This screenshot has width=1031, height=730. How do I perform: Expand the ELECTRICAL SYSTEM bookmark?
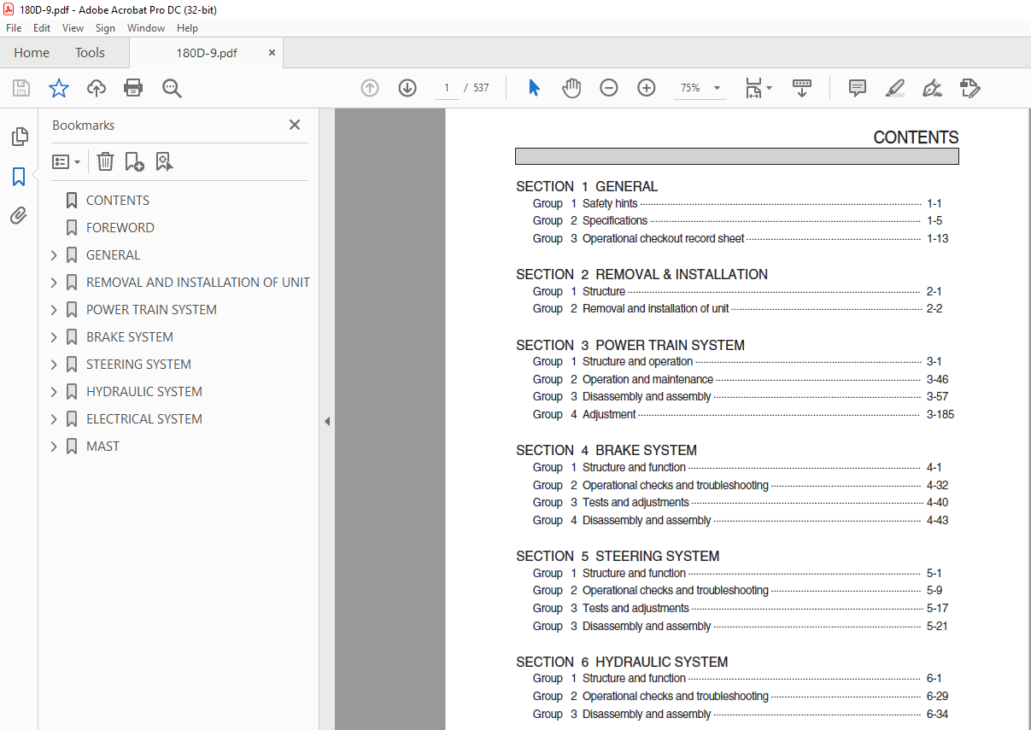coord(54,419)
